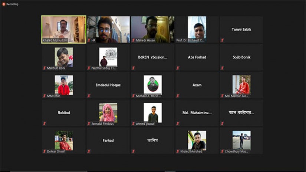Click muted mic icon on Tanvir Sabik tile
Image resolution: width=306 pixels, height=172 pixels.
[x=222, y=40]
